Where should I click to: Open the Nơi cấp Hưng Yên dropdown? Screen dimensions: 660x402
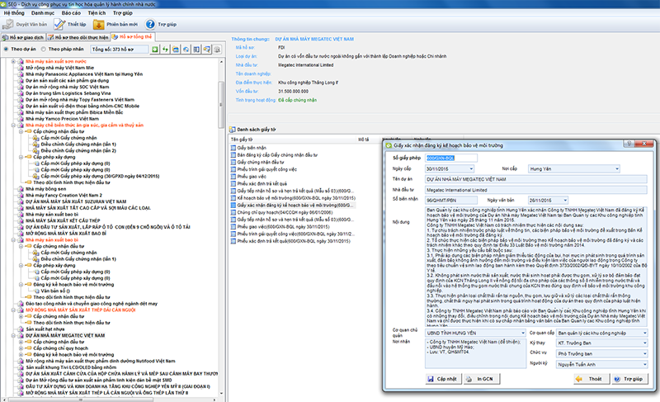617,168
